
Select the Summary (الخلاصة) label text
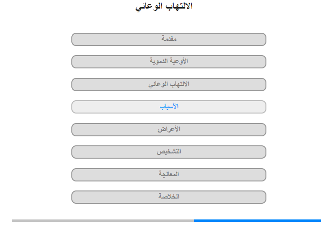click(169, 196)
